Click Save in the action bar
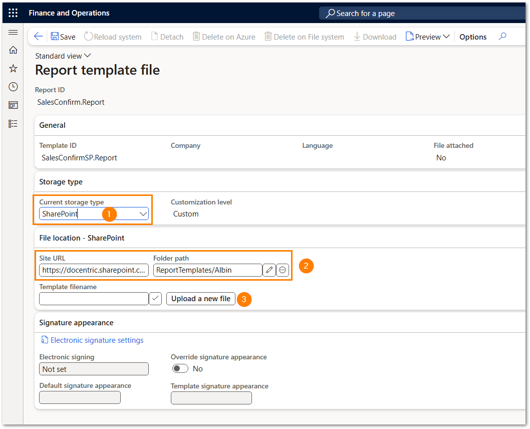This screenshot has width=530, height=429. click(63, 37)
